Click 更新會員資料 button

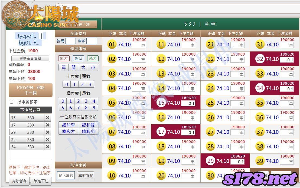coord(30,59)
